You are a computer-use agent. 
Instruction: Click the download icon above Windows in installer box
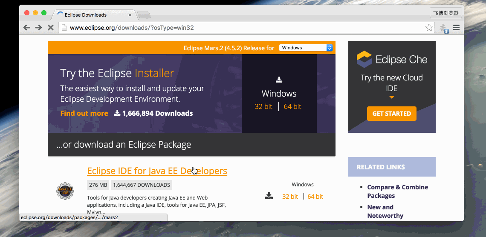279,80
